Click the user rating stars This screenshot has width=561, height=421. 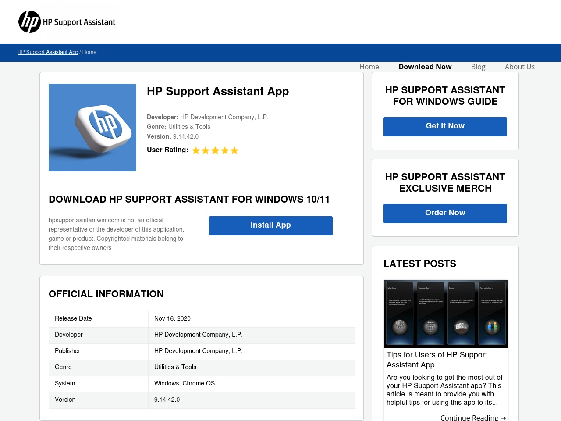(x=215, y=150)
